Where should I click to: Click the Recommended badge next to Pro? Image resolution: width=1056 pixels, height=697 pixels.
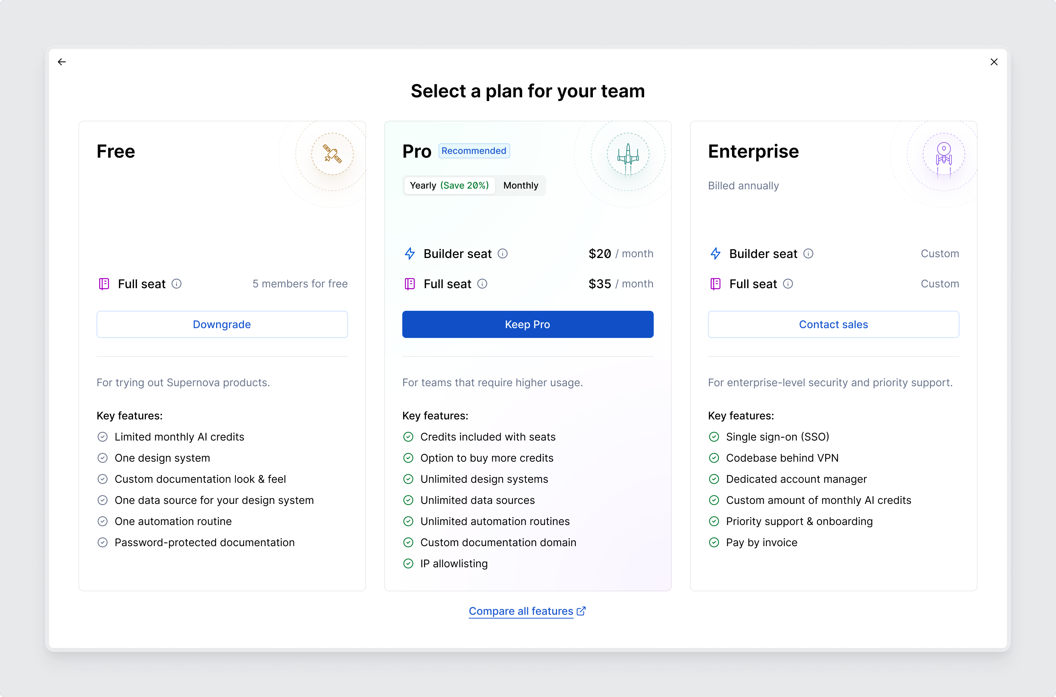coord(473,151)
